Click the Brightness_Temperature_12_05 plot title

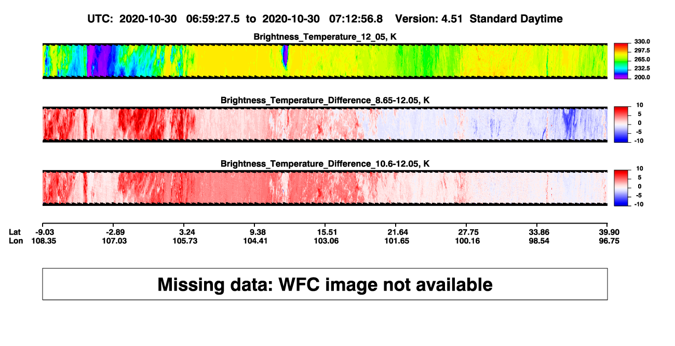click(325, 37)
